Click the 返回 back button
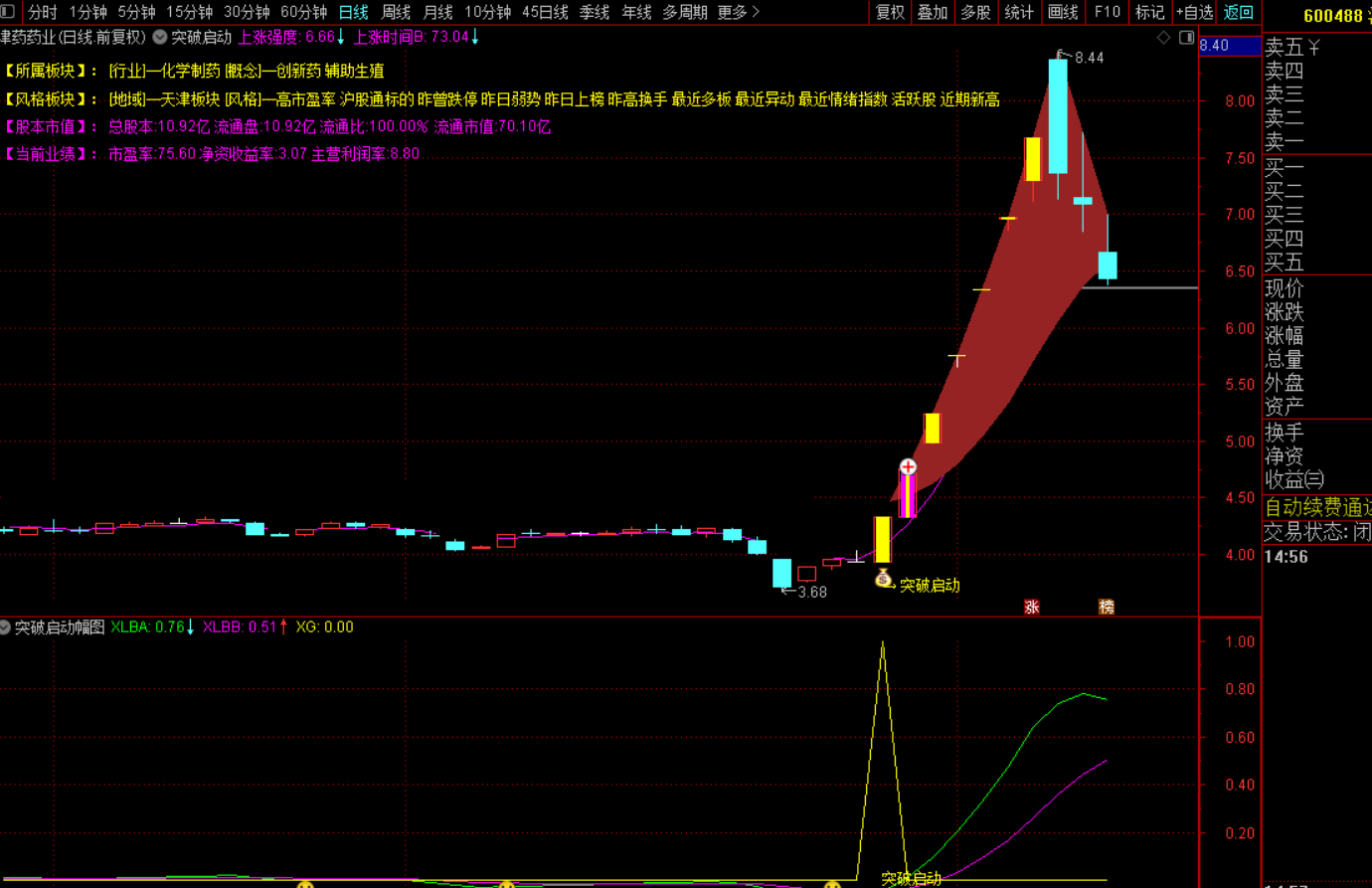The width and height of the screenshot is (1372, 888). 1239,12
